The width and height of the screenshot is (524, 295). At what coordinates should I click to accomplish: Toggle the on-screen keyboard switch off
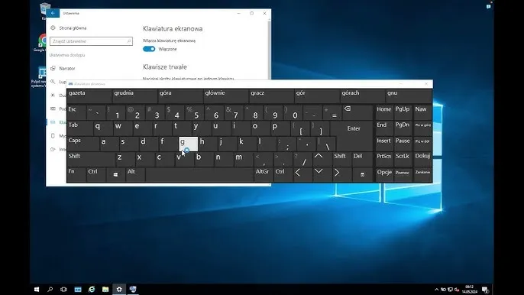[149, 49]
